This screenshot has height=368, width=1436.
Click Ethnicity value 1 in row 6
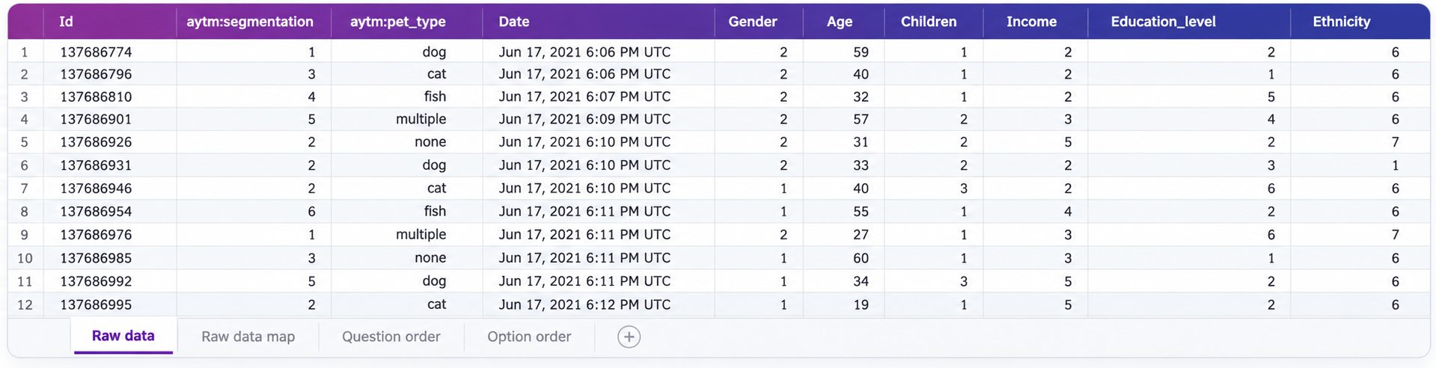[1395, 165]
